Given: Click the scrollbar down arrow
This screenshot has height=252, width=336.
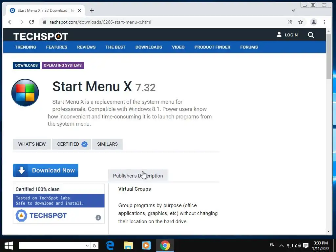Looking at the screenshot, I should (328, 231).
